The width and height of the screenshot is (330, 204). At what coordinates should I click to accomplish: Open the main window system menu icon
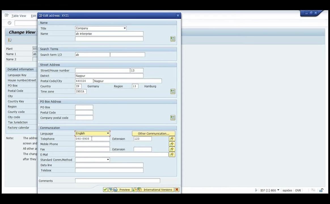point(7,15)
